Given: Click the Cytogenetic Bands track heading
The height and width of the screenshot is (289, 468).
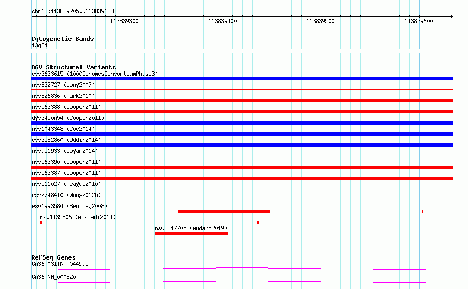Looking at the screenshot, I should pos(63,39).
